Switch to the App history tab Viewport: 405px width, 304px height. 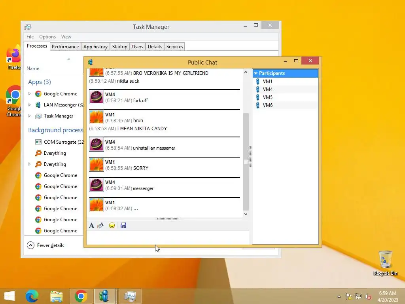click(95, 47)
